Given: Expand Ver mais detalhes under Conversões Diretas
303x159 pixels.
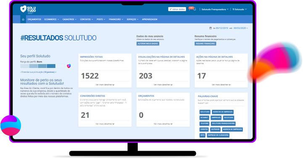Looking at the screenshot, I should [x=105, y=124].
